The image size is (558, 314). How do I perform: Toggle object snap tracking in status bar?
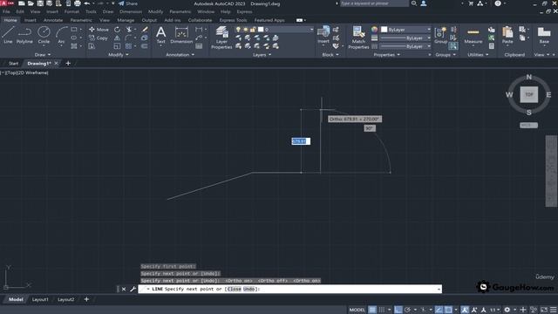pyautogui.click(x=439, y=310)
